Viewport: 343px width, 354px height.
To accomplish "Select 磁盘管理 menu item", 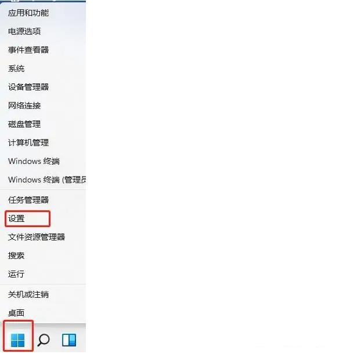I will [x=43, y=124].
